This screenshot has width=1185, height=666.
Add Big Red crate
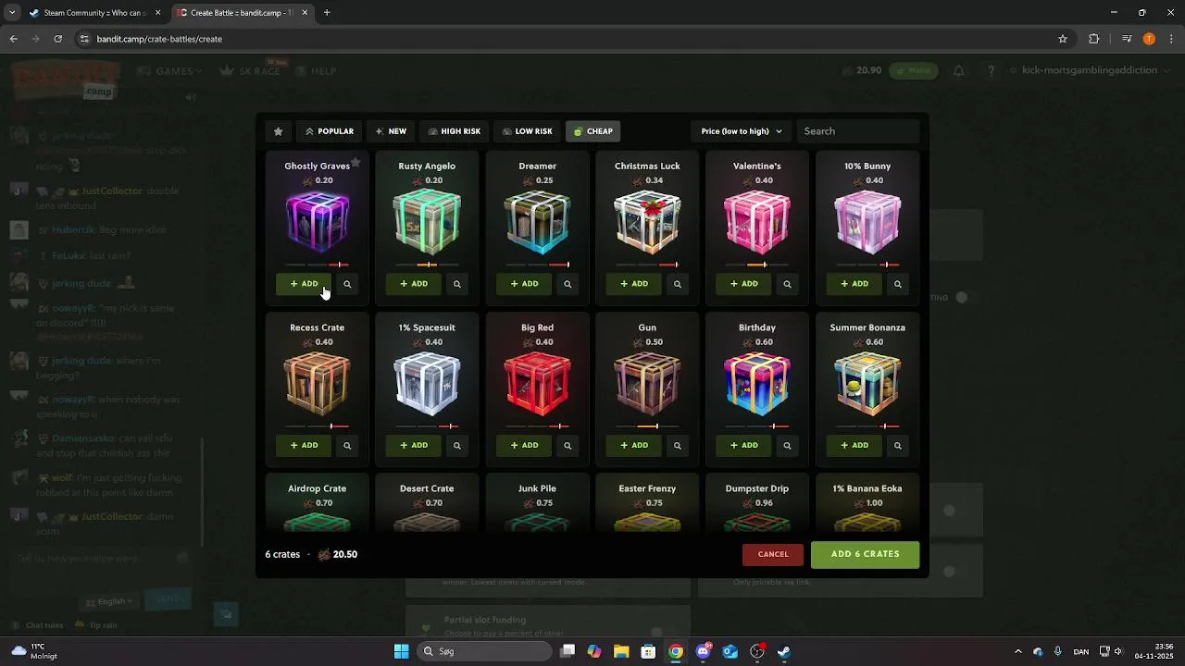click(524, 445)
